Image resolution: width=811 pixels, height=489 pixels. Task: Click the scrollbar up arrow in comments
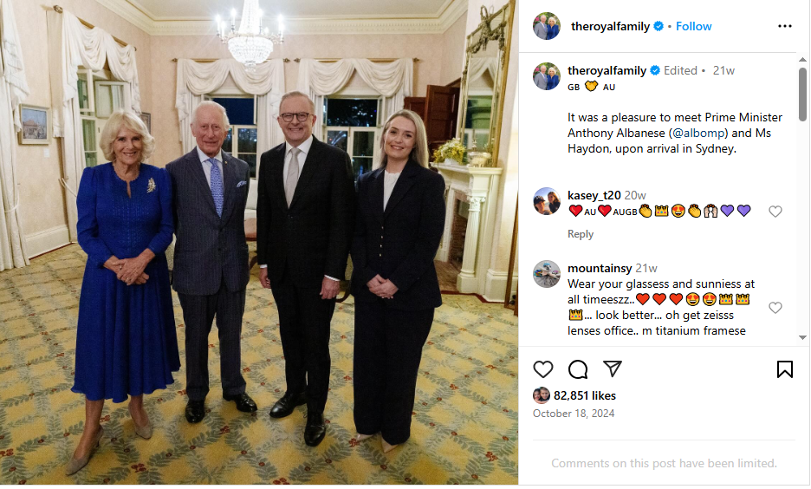(x=802, y=60)
